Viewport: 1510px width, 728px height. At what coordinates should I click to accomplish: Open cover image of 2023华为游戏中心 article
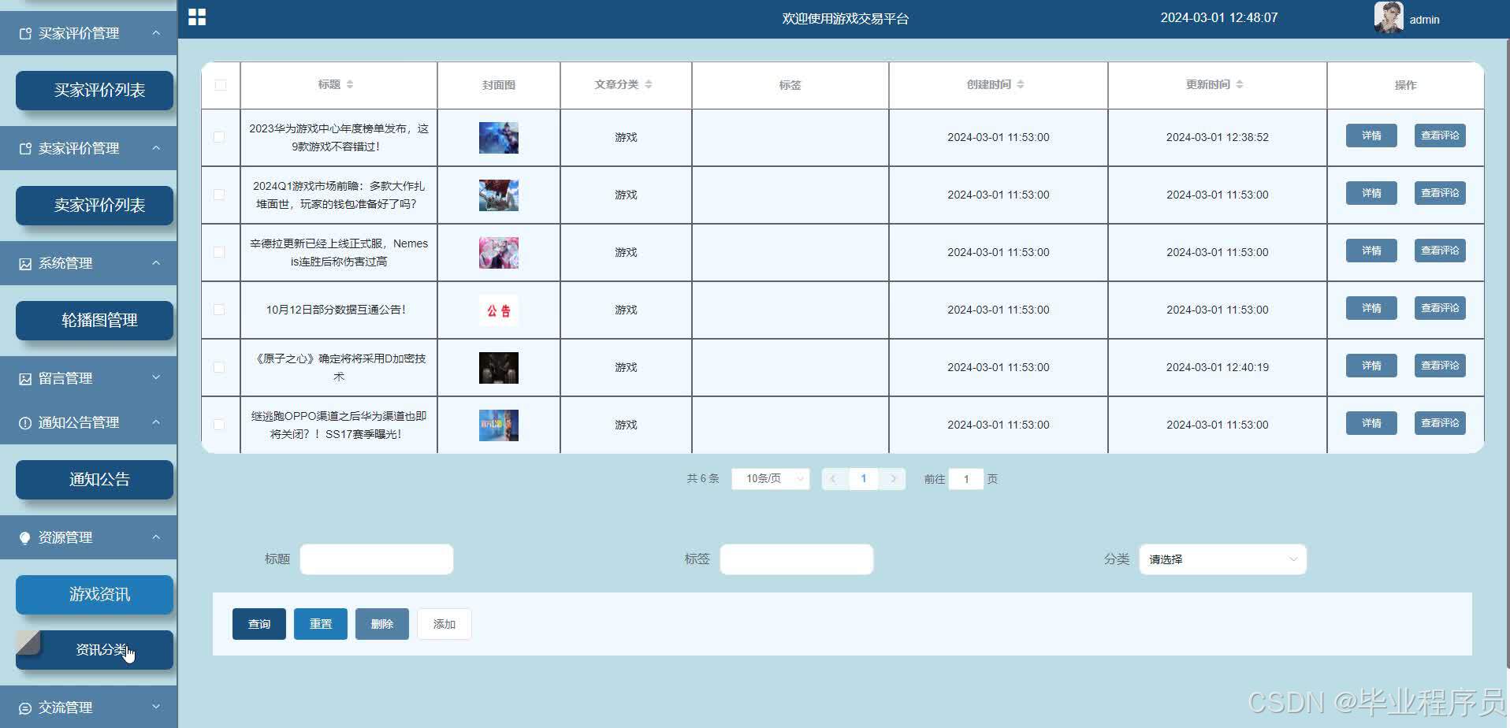[499, 138]
